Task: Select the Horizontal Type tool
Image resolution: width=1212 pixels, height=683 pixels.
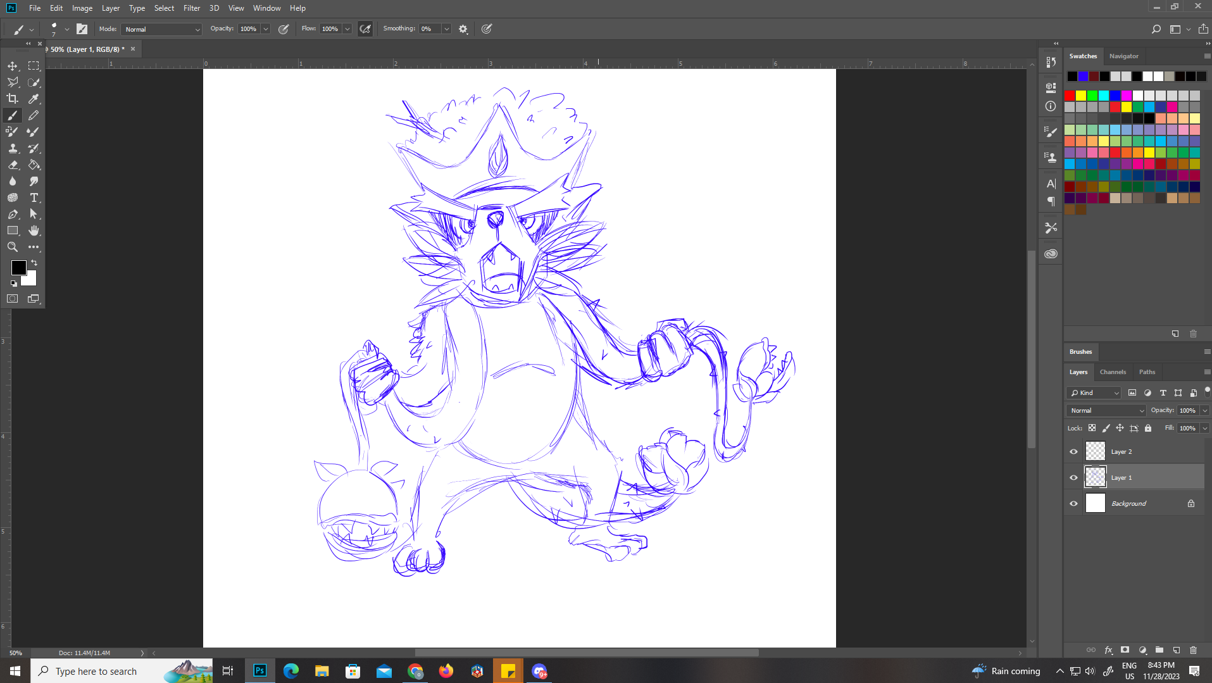Action: click(x=34, y=197)
